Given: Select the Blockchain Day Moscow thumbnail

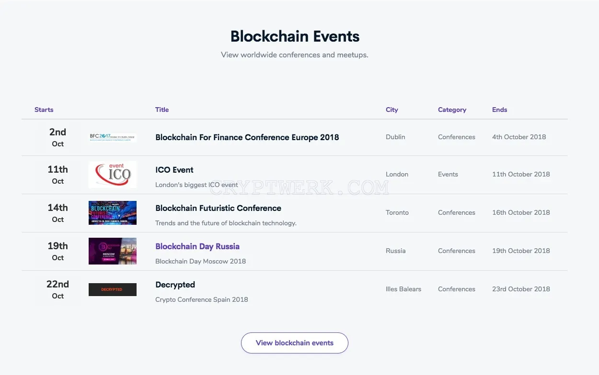Looking at the screenshot, I should pyautogui.click(x=113, y=251).
